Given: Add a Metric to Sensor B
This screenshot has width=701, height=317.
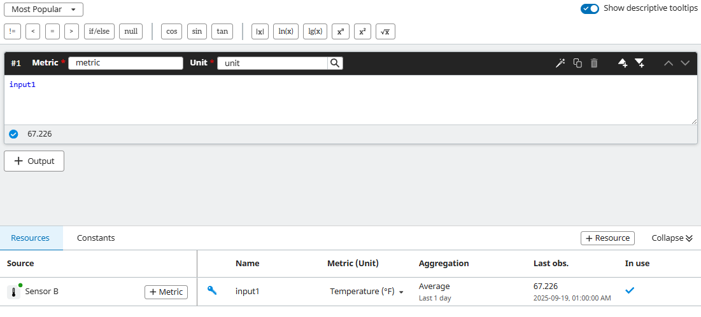Looking at the screenshot, I should (166, 292).
